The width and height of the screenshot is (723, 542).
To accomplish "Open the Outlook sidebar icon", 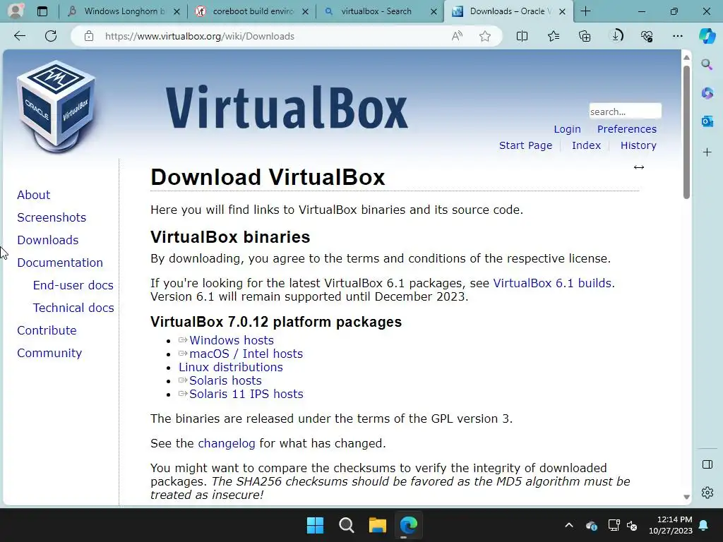I will pyautogui.click(x=707, y=121).
